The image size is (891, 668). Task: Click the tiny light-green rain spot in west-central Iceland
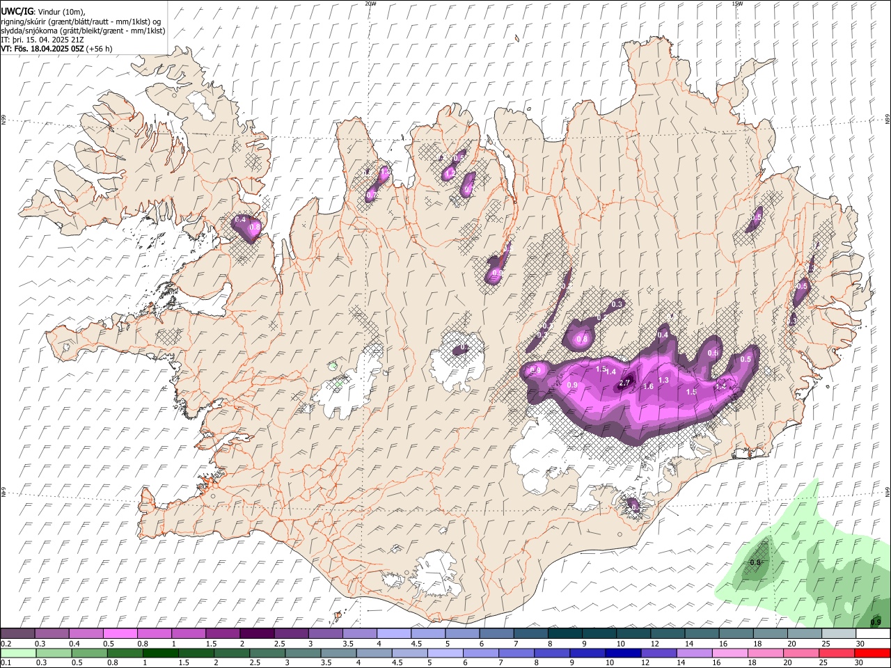tap(333, 365)
